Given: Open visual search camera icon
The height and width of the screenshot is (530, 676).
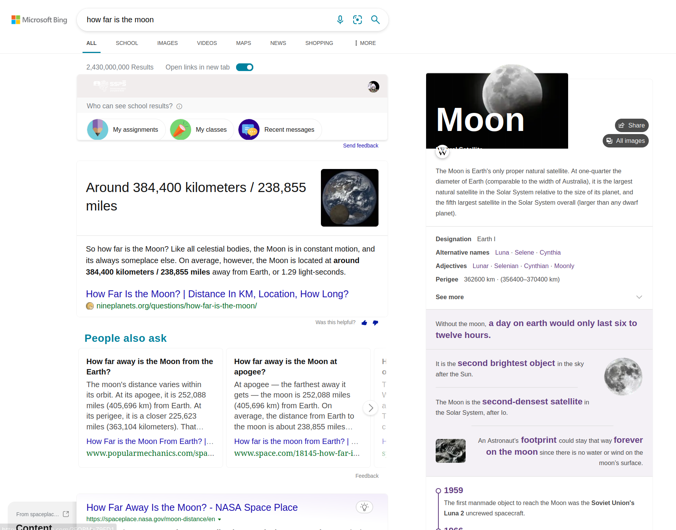Looking at the screenshot, I should [x=357, y=20].
